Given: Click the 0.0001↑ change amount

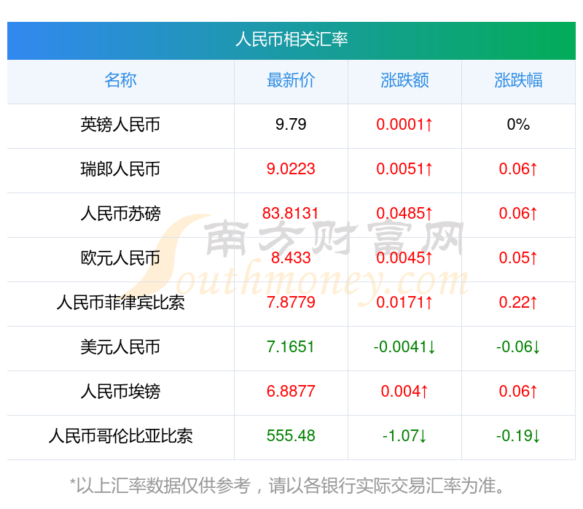Looking at the screenshot, I should [404, 125].
